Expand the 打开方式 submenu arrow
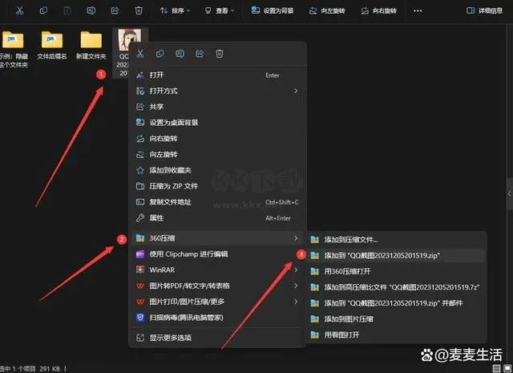Screen dimensions: 513x373 tap(296, 91)
